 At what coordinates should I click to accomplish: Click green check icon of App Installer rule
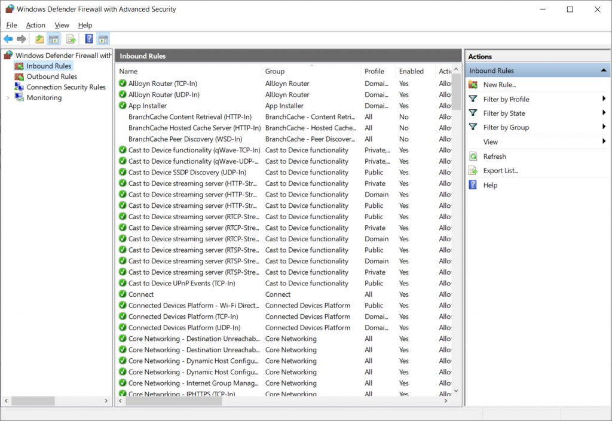[x=123, y=105]
